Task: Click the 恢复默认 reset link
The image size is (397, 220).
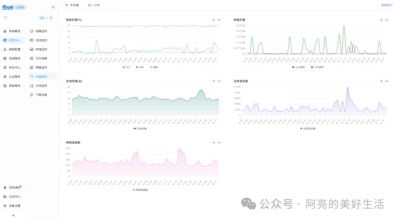Action: click(x=387, y=5)
